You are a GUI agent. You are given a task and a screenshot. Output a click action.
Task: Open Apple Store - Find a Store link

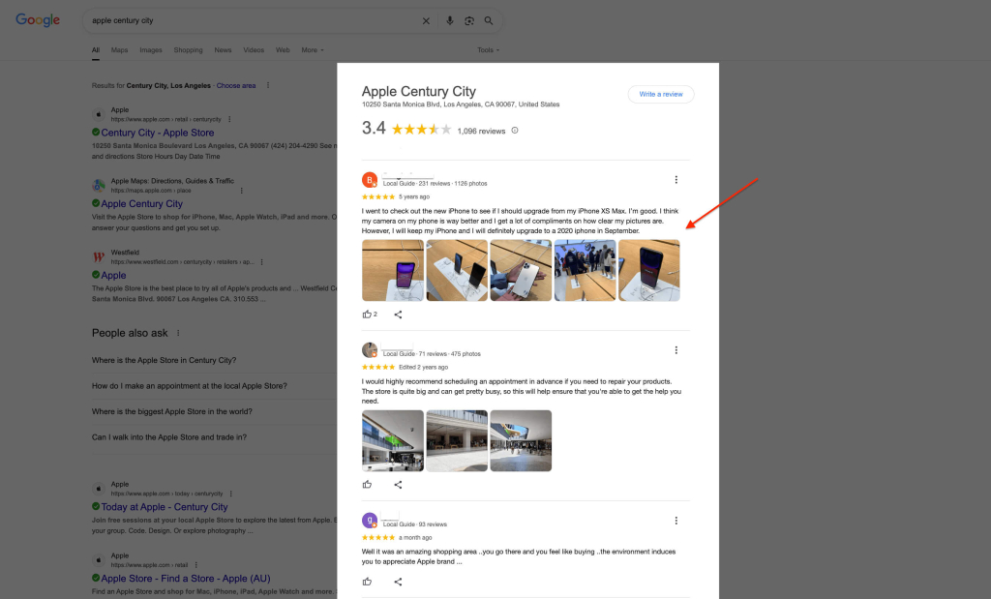click(x=185, y=578)
